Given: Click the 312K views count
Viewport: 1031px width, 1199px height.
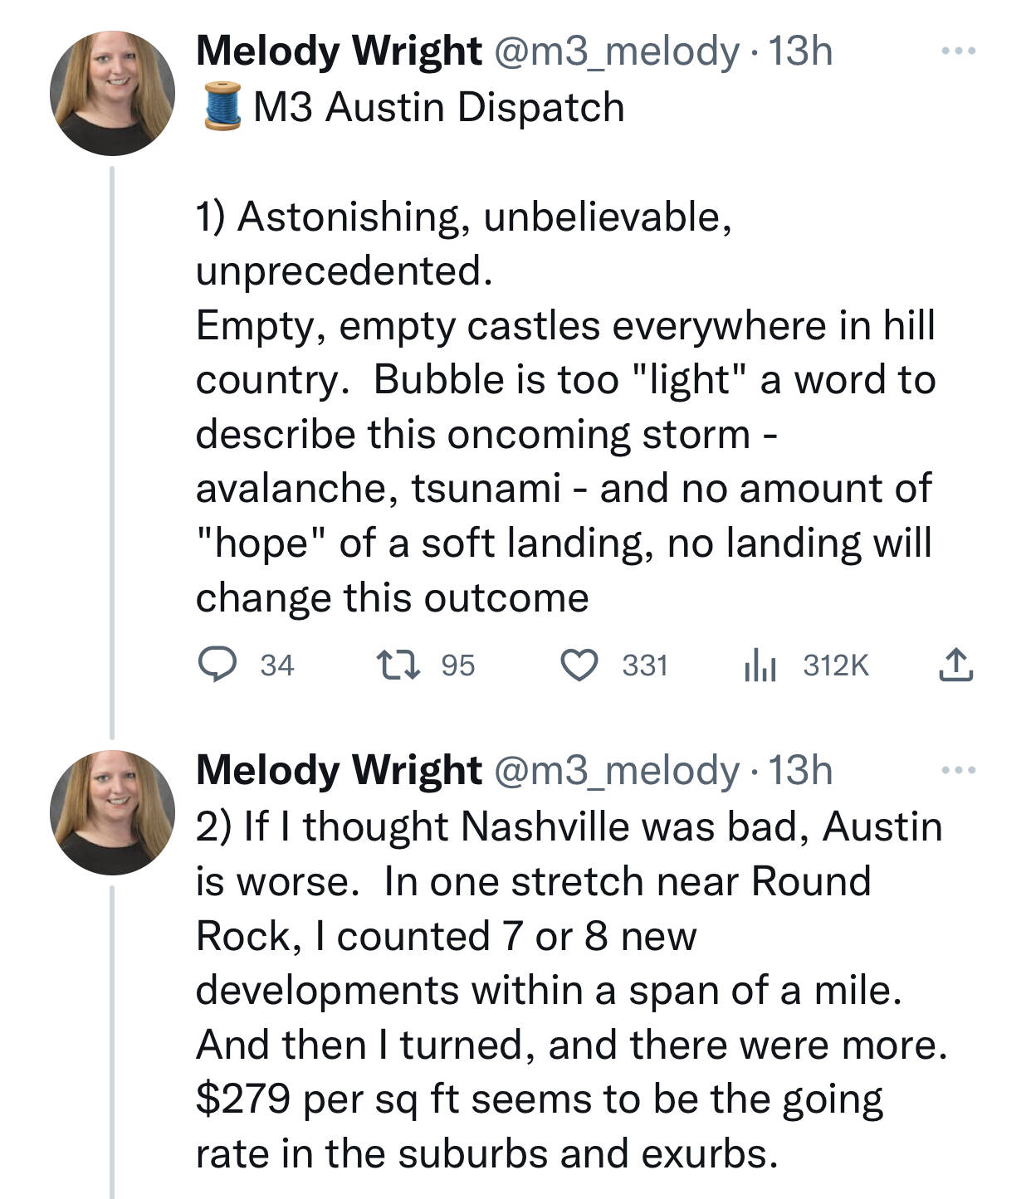Looking at the screenshot, I should [x=836, y=665].
